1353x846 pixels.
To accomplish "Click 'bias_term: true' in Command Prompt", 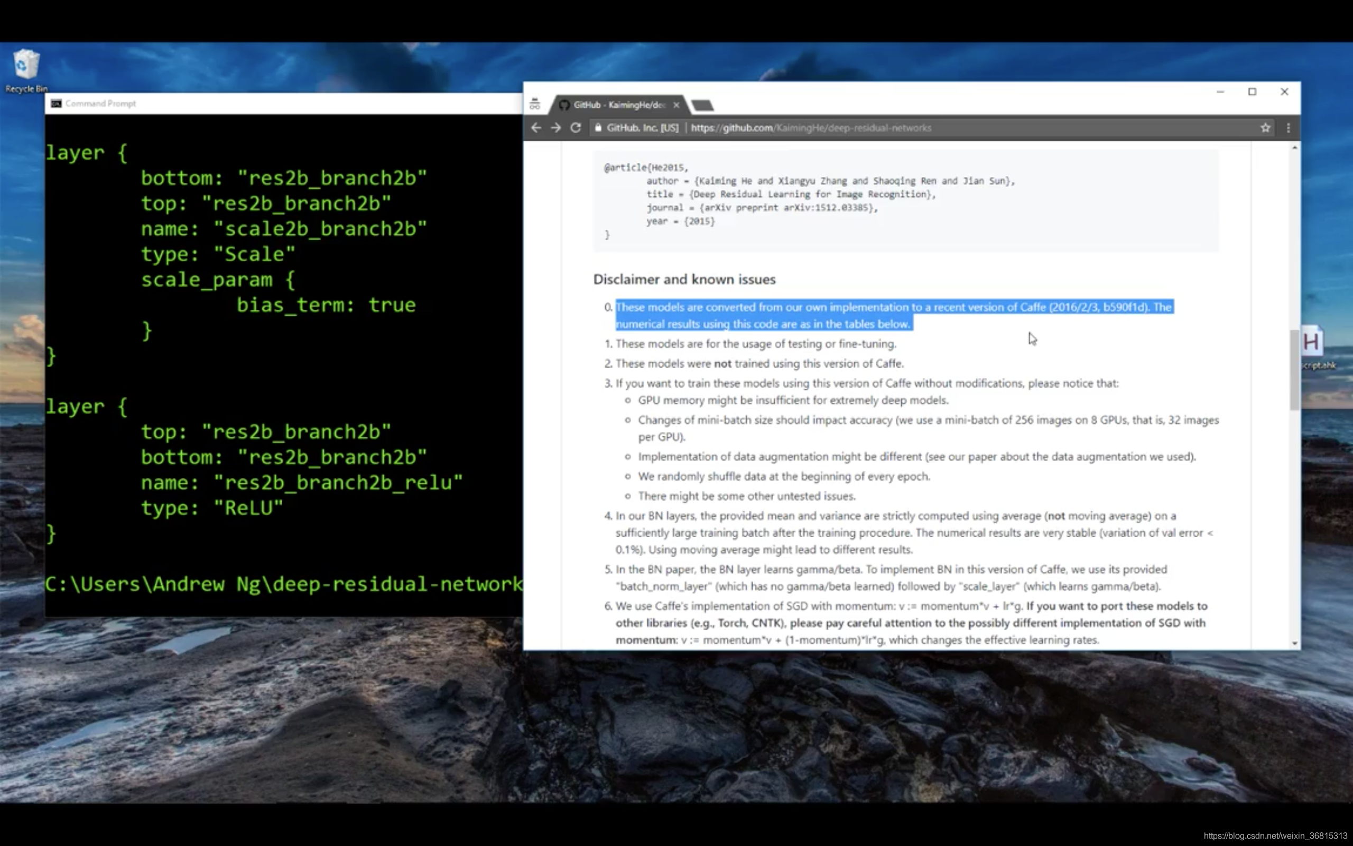I will click(x=326, y=305).
